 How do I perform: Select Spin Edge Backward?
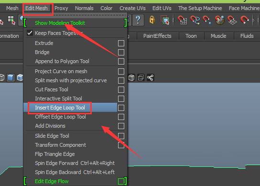click(75, 172)
